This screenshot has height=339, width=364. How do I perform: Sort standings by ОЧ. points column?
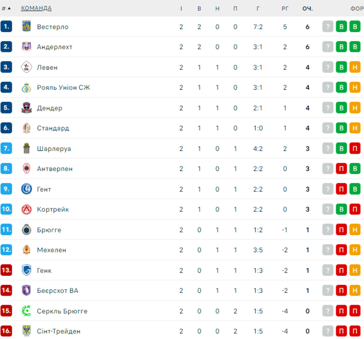[307, 9]
